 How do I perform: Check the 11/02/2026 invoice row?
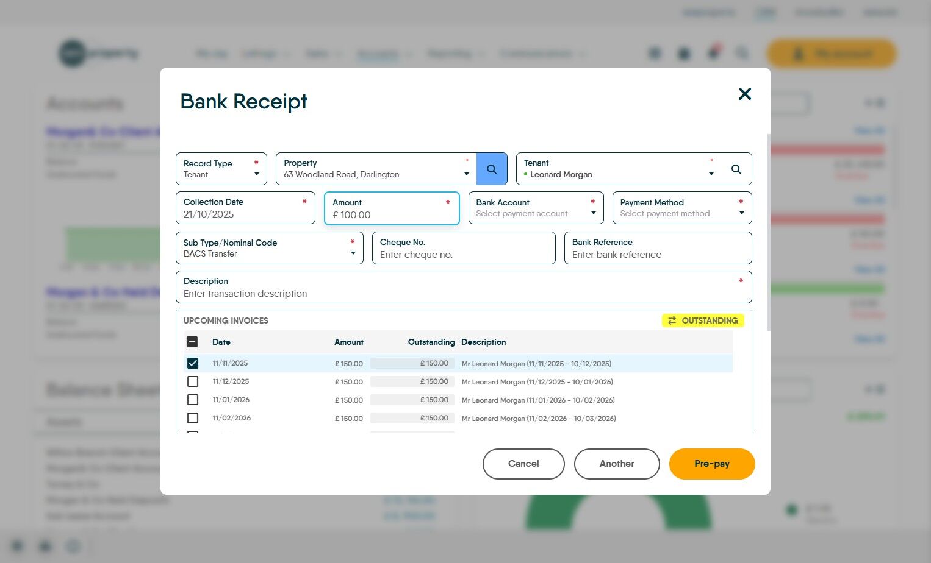point(193,418)
